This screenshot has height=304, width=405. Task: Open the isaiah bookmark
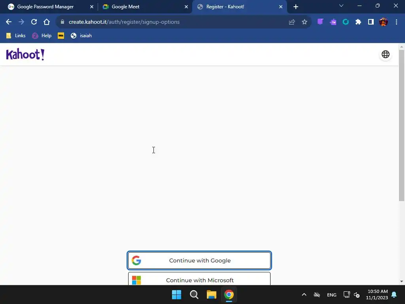point(81,36)
